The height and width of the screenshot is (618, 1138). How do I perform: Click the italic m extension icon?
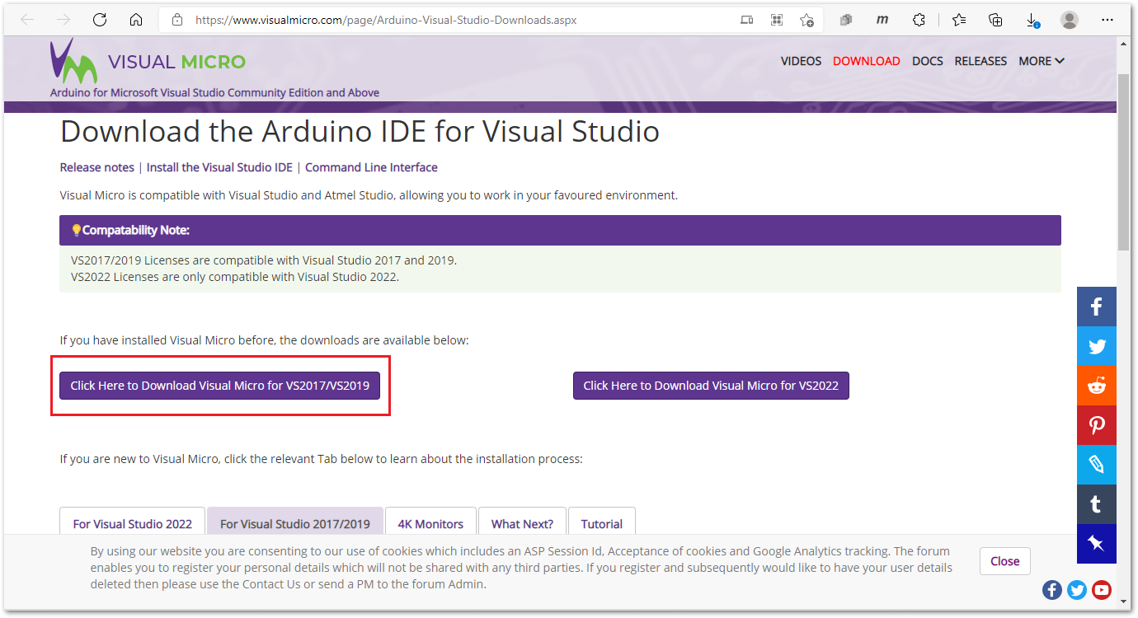[x=882, y=21]
